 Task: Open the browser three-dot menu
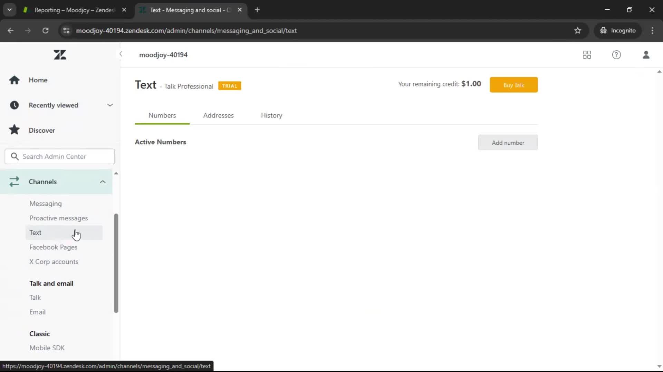point(652,31)
